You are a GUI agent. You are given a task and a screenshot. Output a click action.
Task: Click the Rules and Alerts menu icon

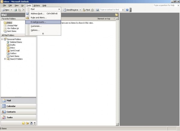click(x=27, y=18)
